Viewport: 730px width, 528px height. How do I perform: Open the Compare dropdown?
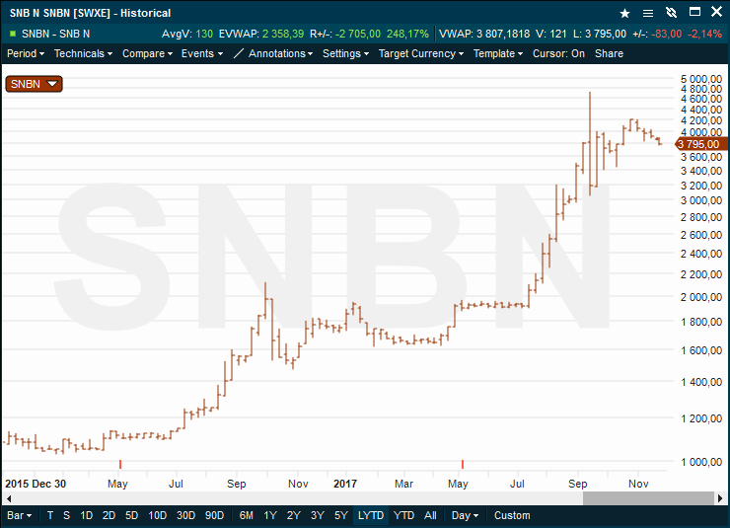[x=148, y=53]
